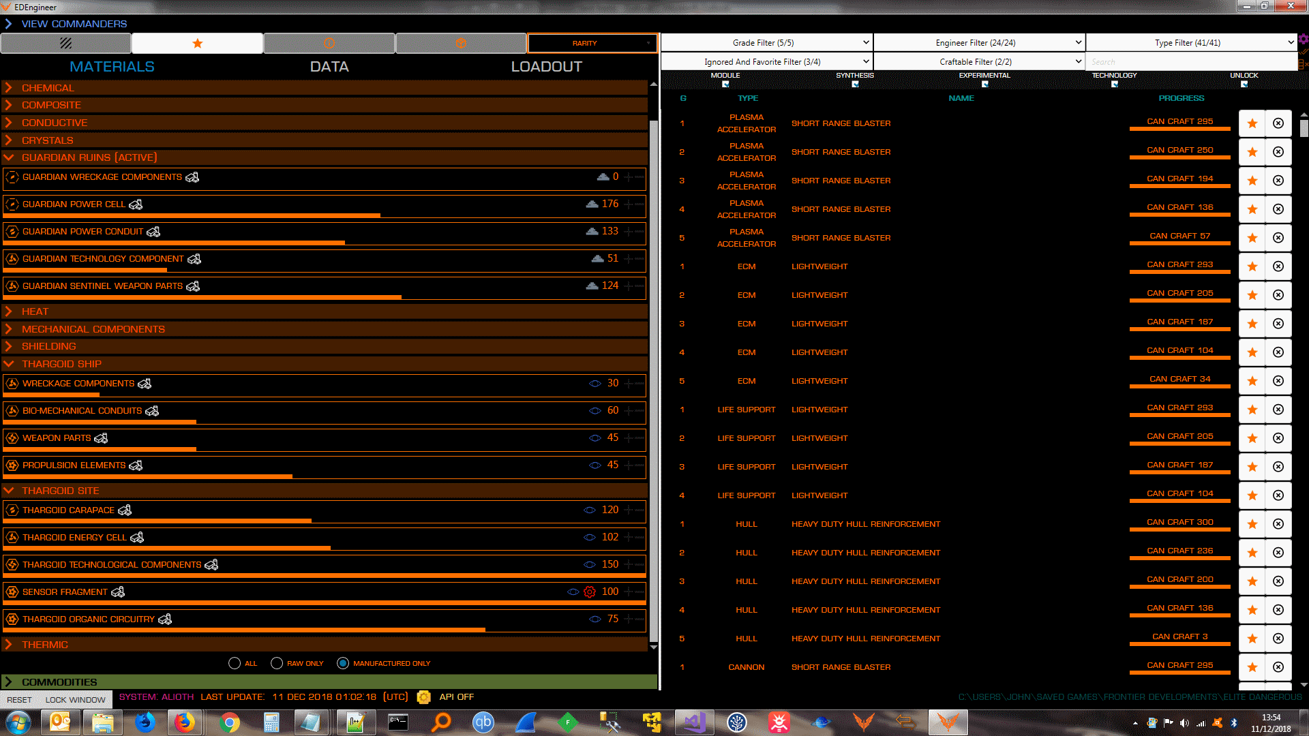Click the Reset button
This screenshot has width=1309, height=736.
[x=19, y=699]
